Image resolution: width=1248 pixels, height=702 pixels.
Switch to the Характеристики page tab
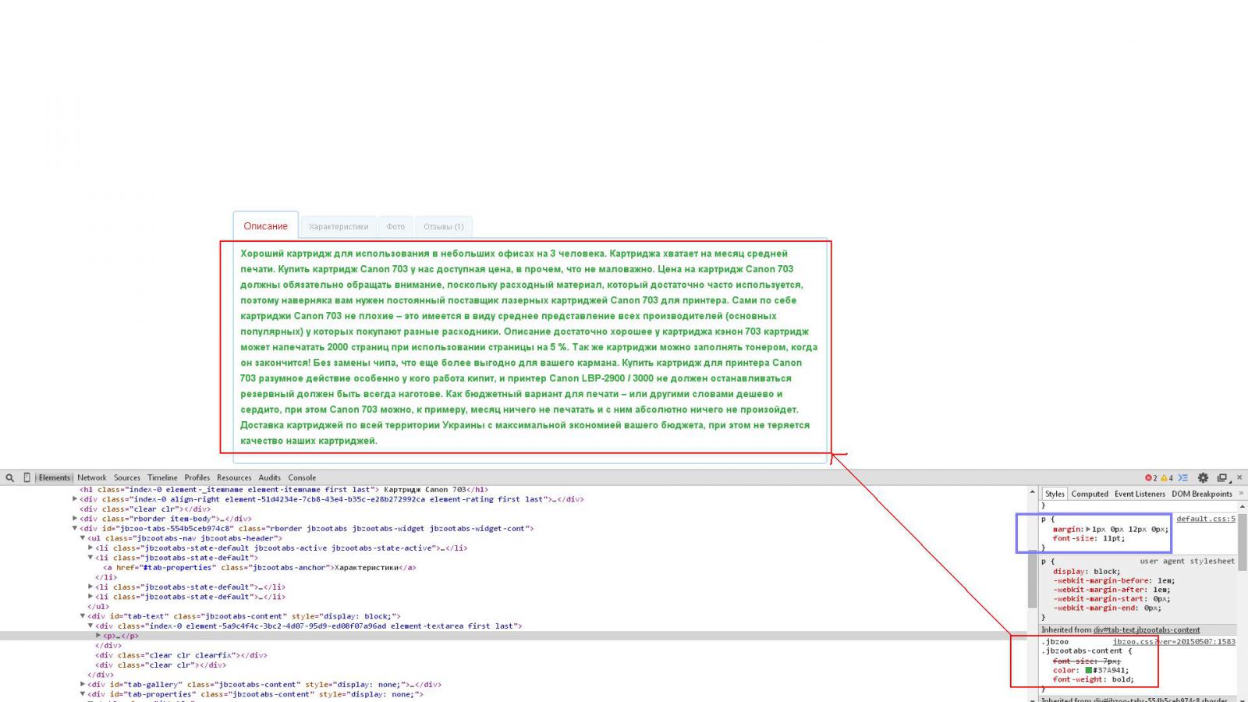339,227
